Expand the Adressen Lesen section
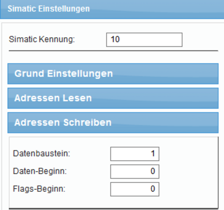Screen dimensions: 224x210 (x=113, y=98)
